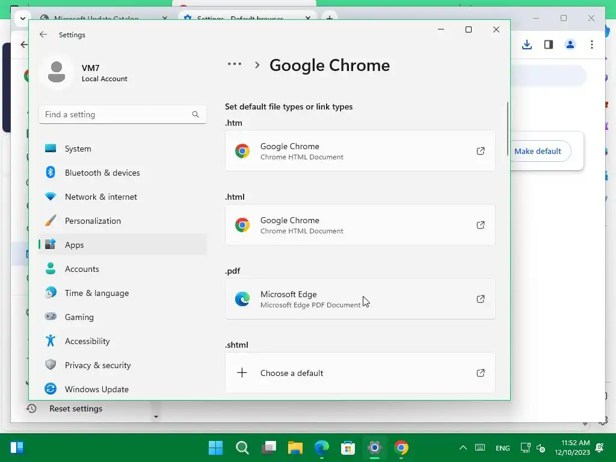
Task: Open Network & internet category
Action: click(x=123, y=197)
